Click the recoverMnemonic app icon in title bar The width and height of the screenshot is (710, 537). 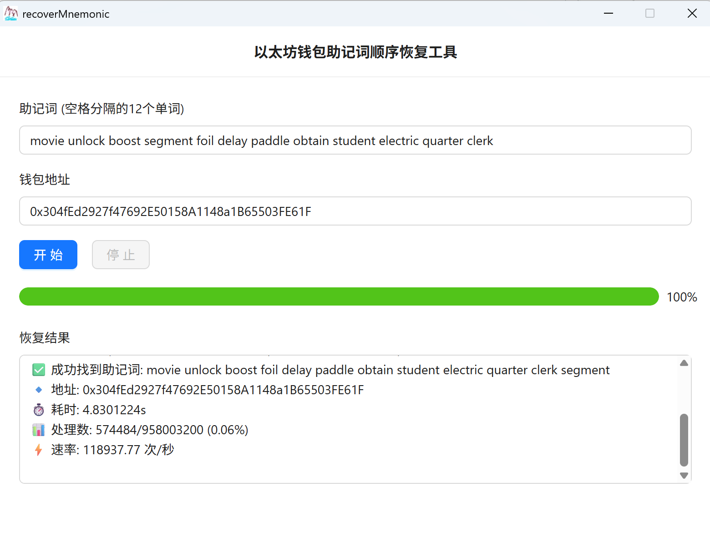pos(11,14)
